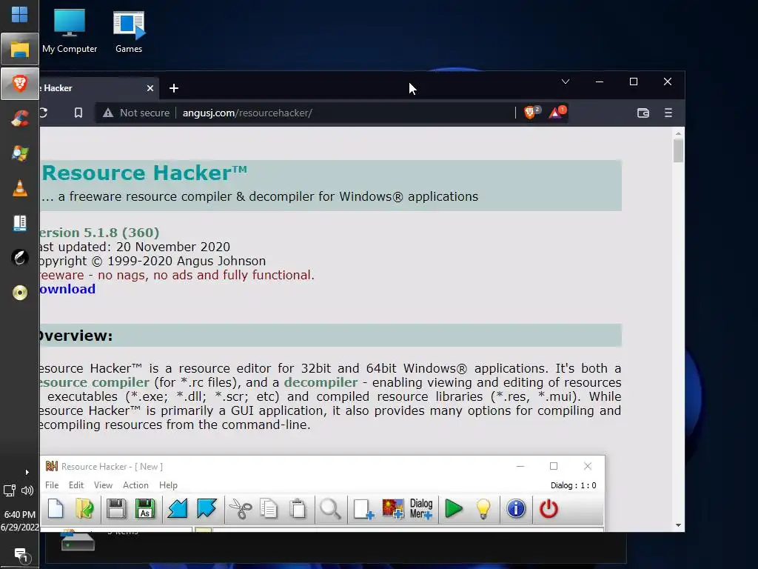Click the Paste clipboard icon

click(298, 509)
